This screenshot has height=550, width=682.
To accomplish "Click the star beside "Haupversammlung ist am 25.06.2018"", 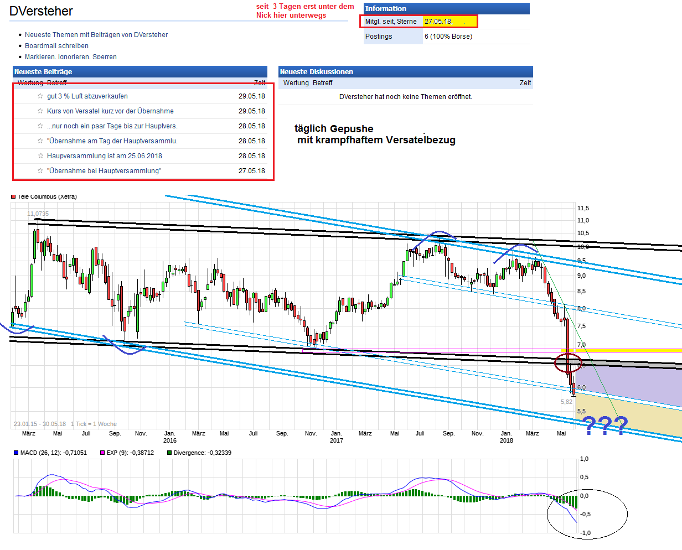I will 40,156.
